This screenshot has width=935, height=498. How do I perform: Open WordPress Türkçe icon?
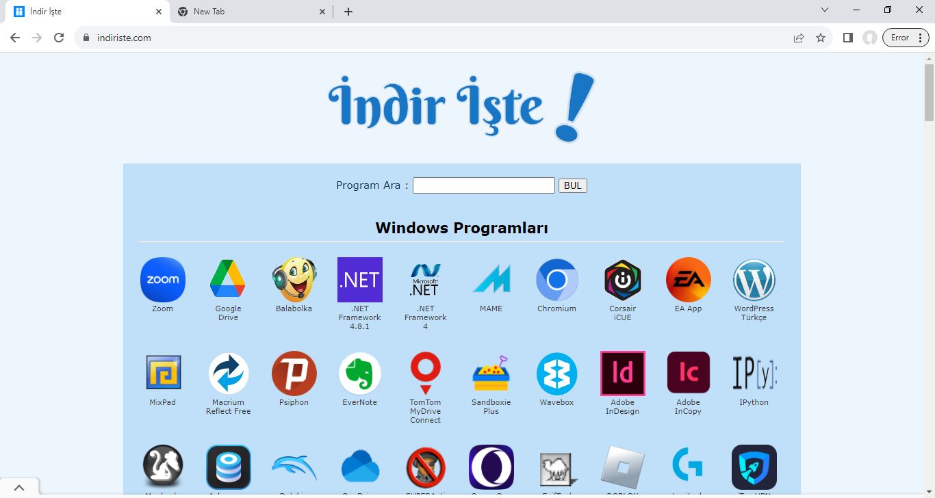(754, 280)
